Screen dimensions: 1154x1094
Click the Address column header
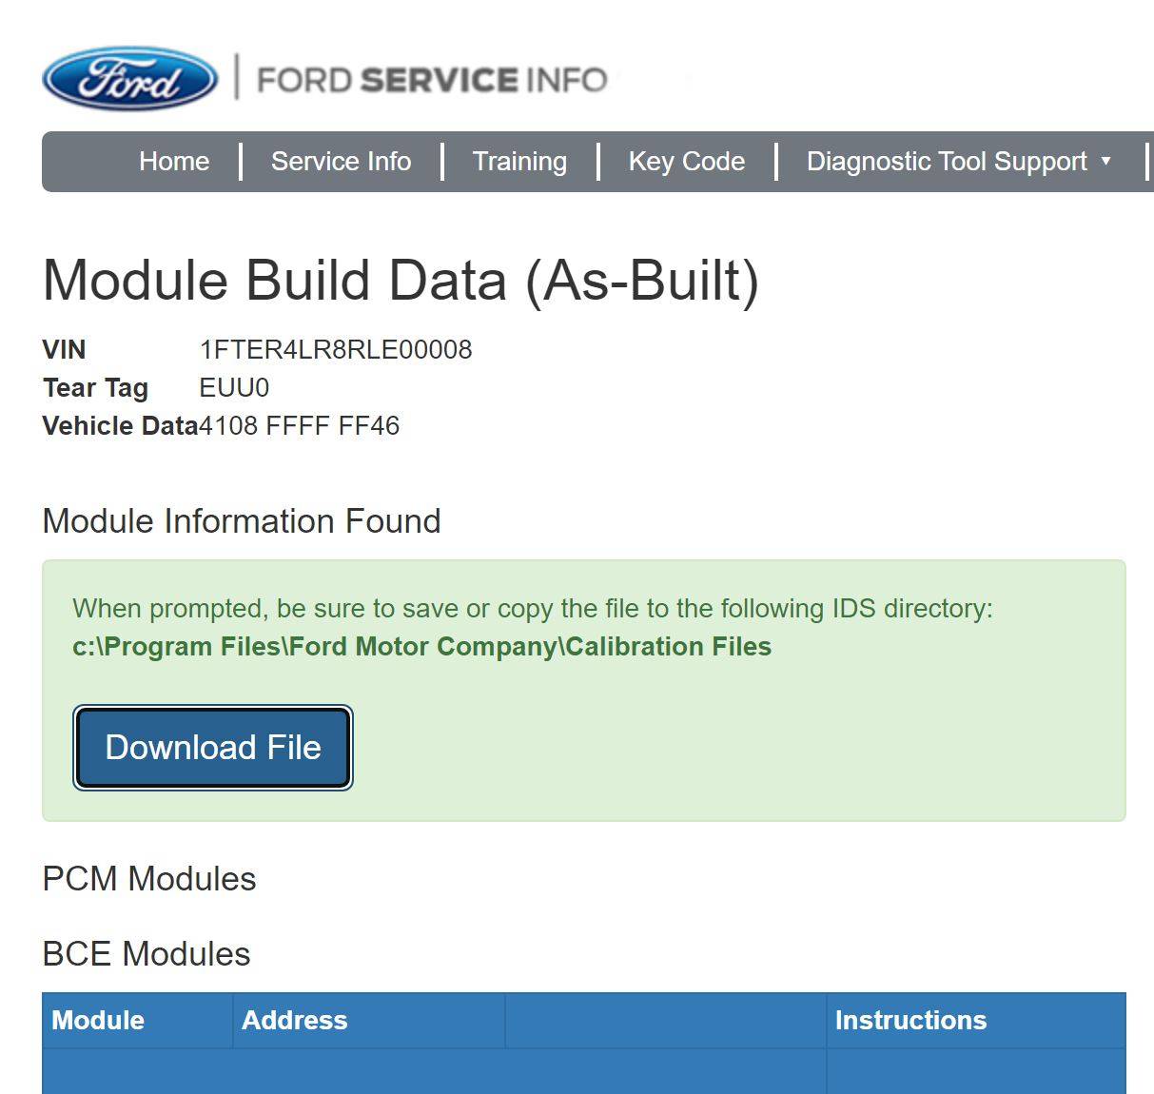295,1021
